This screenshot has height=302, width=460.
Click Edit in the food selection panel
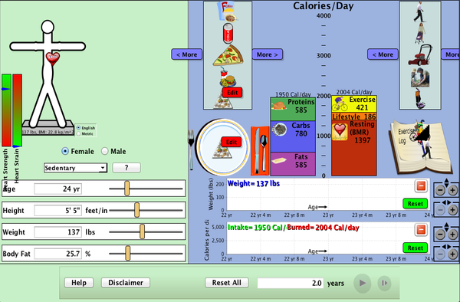coord(232,93)
